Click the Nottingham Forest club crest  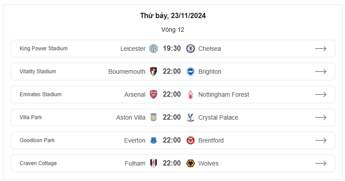pyautogui.click(x=190, y=94)
